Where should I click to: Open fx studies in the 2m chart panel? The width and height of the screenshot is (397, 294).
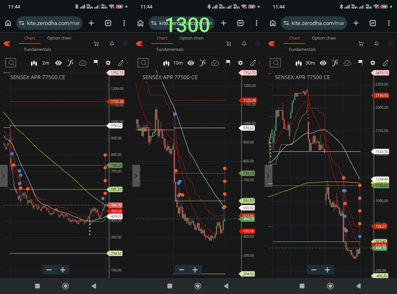coord(70,63)
